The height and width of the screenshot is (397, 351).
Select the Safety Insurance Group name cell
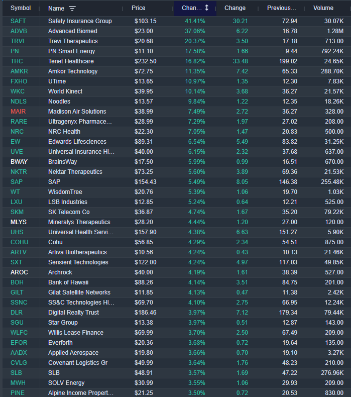80,21
